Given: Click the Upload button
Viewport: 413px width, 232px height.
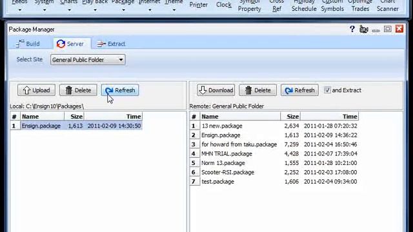Looking at the screenshot, I should coord(36,90).
